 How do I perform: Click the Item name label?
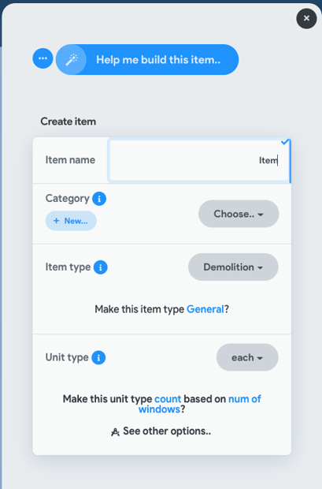(x=70, y=160)
